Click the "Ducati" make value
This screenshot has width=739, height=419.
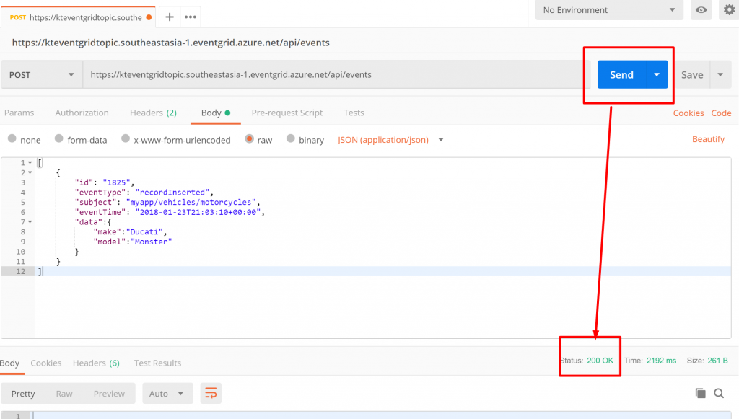(144, 232)
